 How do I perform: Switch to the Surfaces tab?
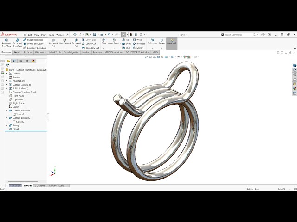coord(28,52)
